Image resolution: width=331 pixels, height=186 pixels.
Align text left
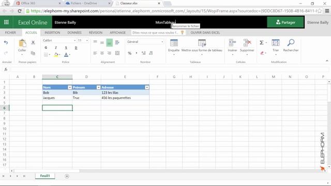(x=95, y=53)
